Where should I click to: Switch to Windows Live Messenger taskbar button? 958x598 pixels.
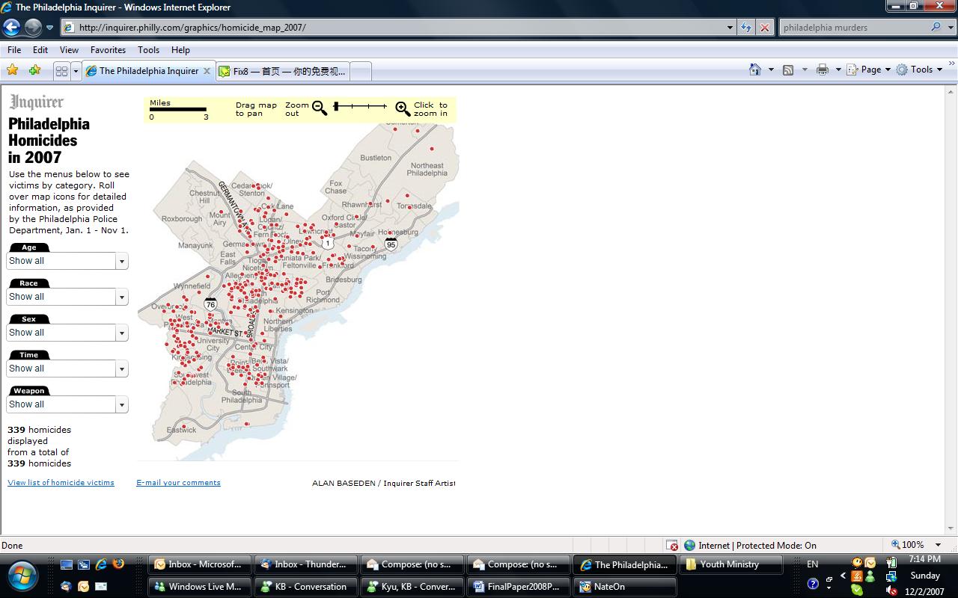point(198,587)
